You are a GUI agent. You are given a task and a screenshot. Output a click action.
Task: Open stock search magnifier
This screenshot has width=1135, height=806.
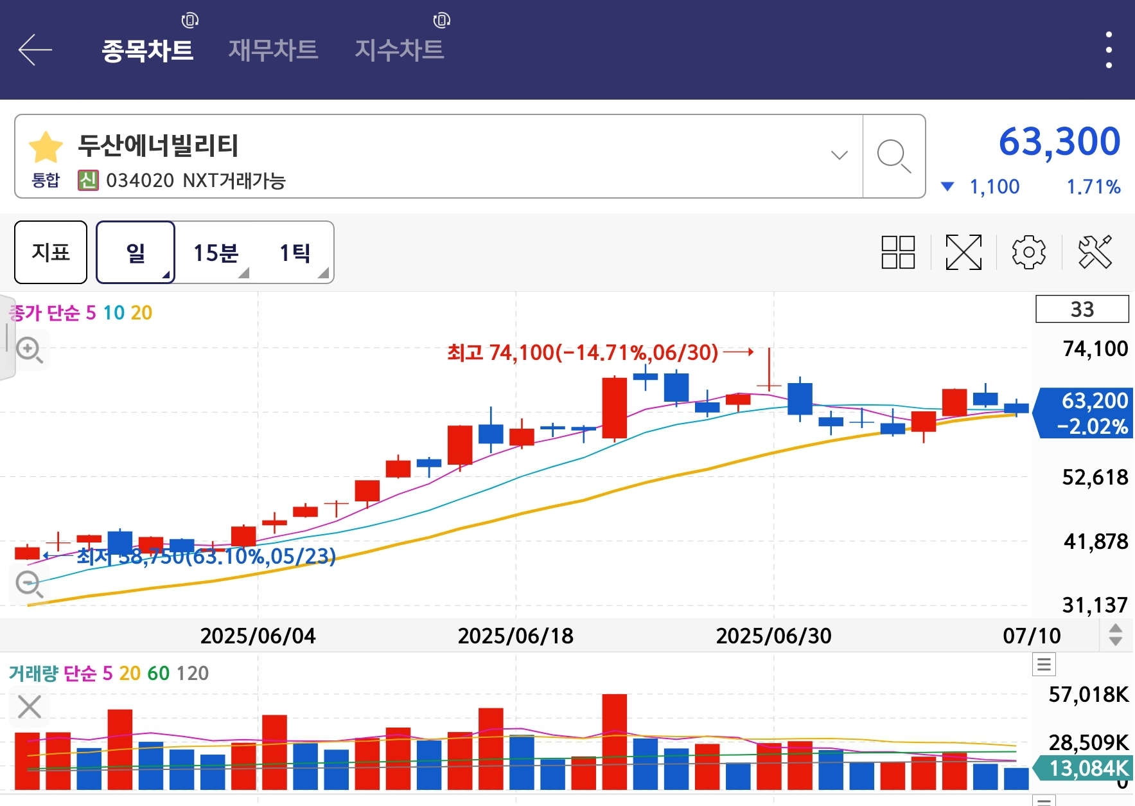pos(894,156)
